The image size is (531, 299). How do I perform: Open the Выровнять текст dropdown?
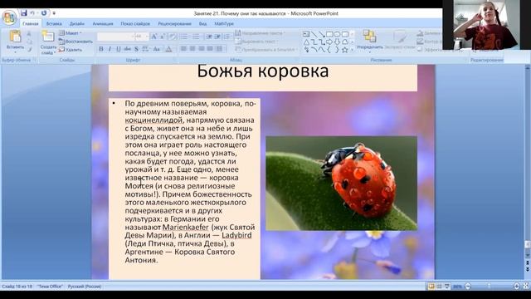point(256,42)
